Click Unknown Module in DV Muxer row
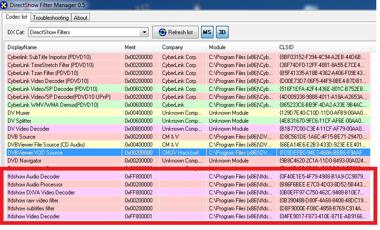 pyautogui.click(x=229, y=113)
